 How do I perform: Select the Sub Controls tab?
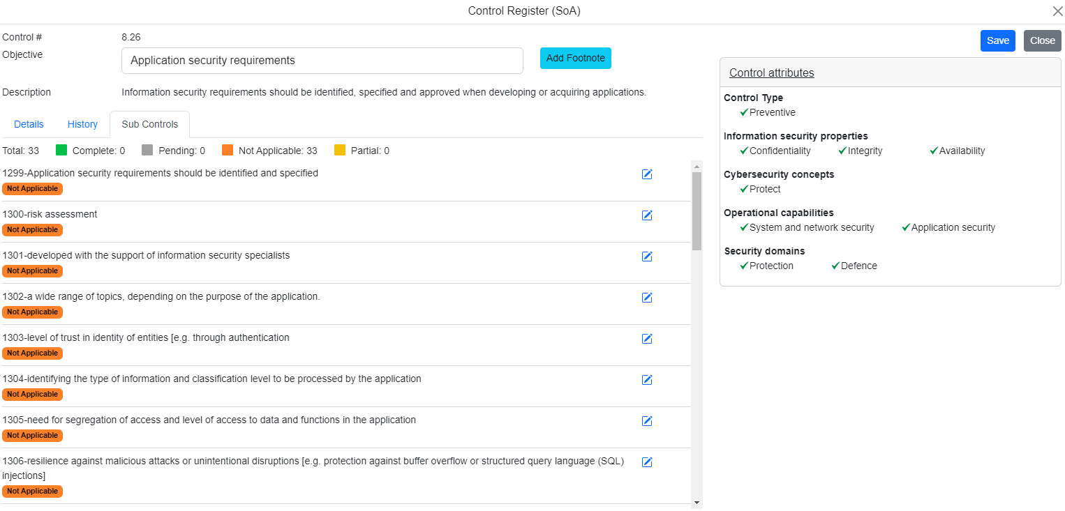tap(150, 124)
